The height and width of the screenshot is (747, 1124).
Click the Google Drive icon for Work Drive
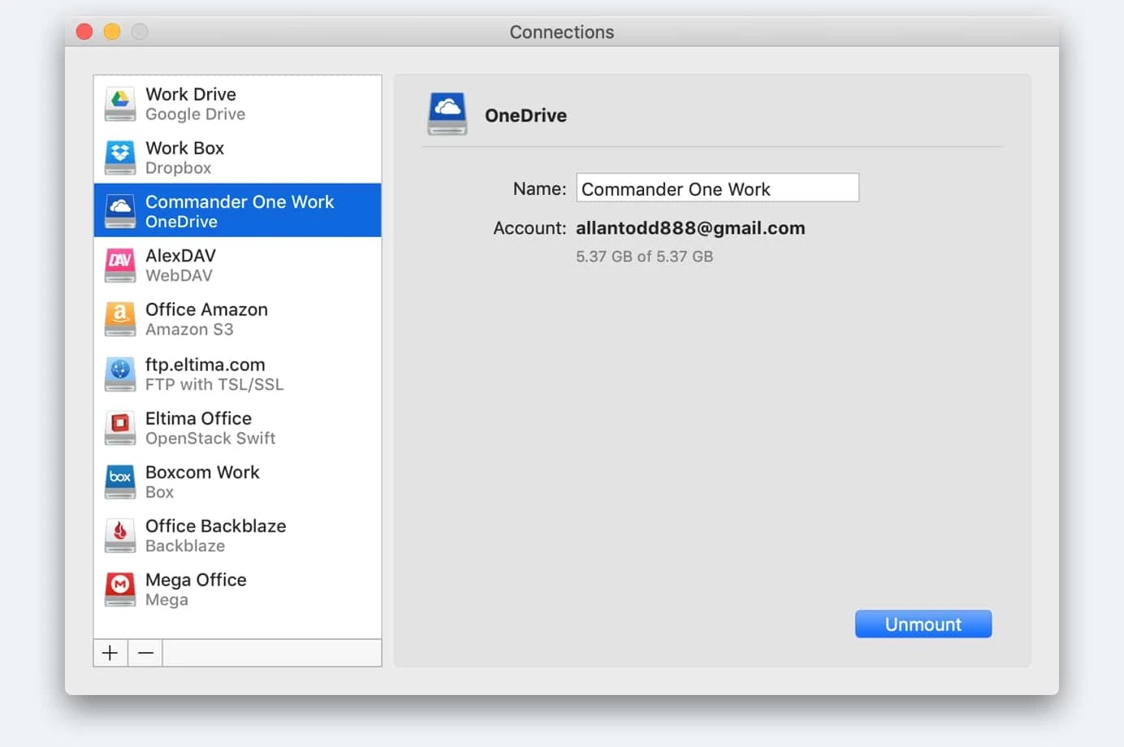[x=120, y=104]
